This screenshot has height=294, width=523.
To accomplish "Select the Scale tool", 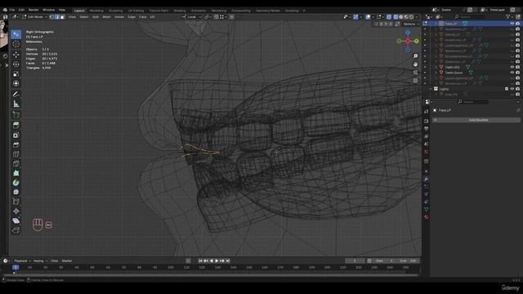I will point(16,74).
